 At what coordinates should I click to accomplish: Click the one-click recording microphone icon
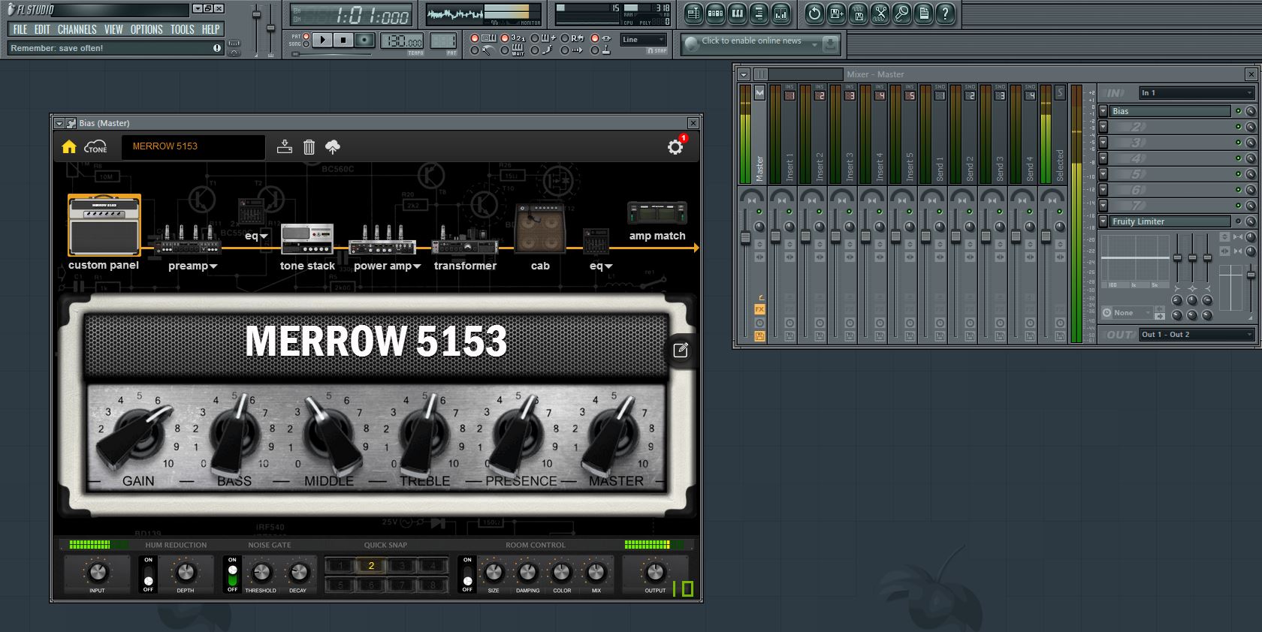click(x=901, y=13)
